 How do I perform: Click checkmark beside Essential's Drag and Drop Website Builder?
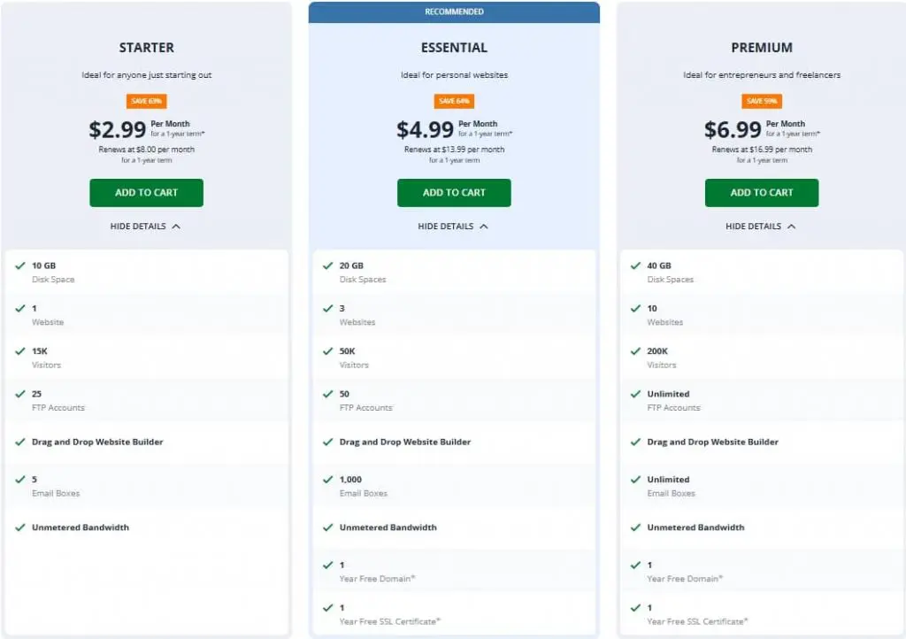click(327, 440)
